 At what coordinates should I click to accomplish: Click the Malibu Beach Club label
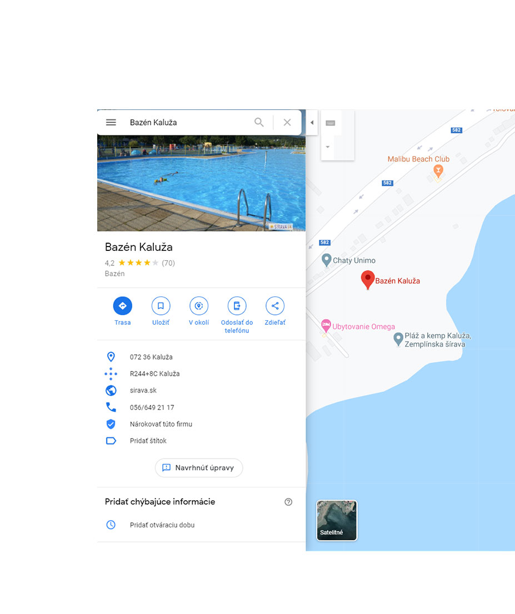point(418,159)
